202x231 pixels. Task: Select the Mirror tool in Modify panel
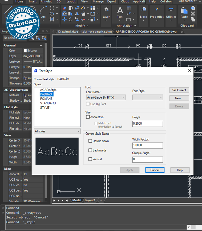pyautogui.click(x=77, y=14)
